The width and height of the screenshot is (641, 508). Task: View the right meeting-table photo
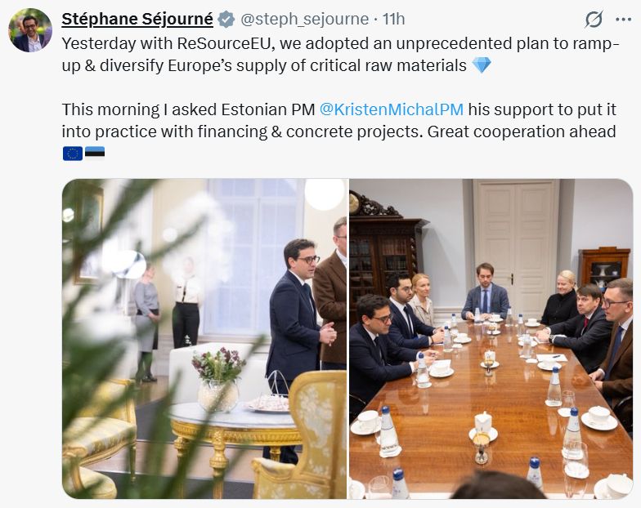click(491, 338)
